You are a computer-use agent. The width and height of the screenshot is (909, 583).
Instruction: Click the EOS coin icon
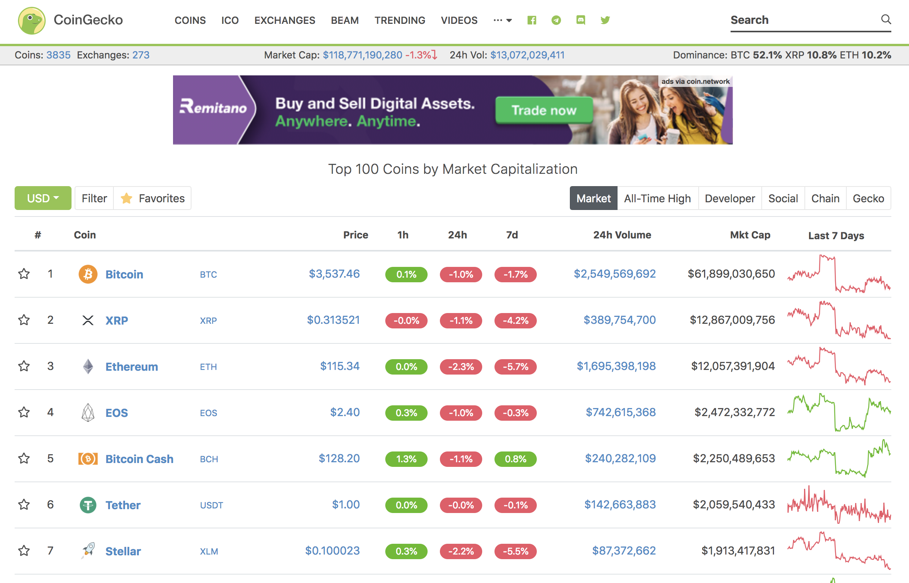tap(88, 413)
